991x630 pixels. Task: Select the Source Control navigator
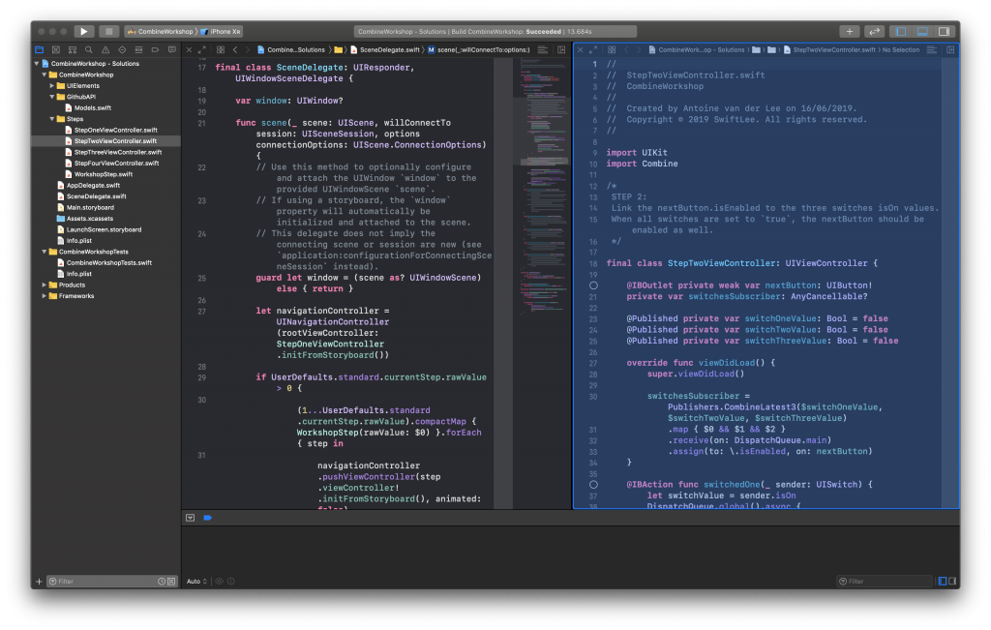click(56, 48)
